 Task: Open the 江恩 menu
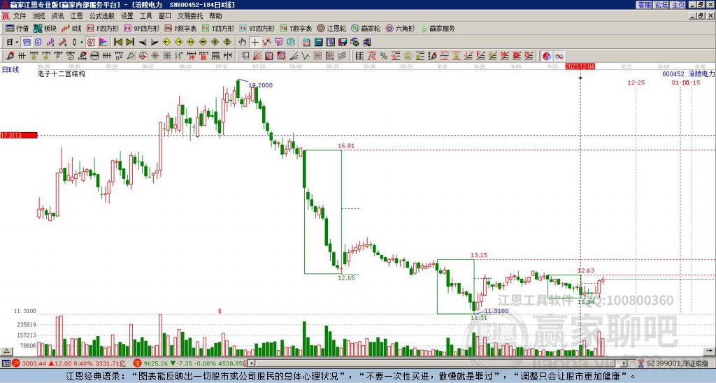coord(77,16)
